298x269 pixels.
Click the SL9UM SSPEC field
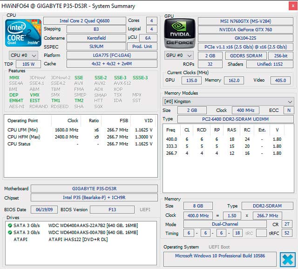point(96,47)
